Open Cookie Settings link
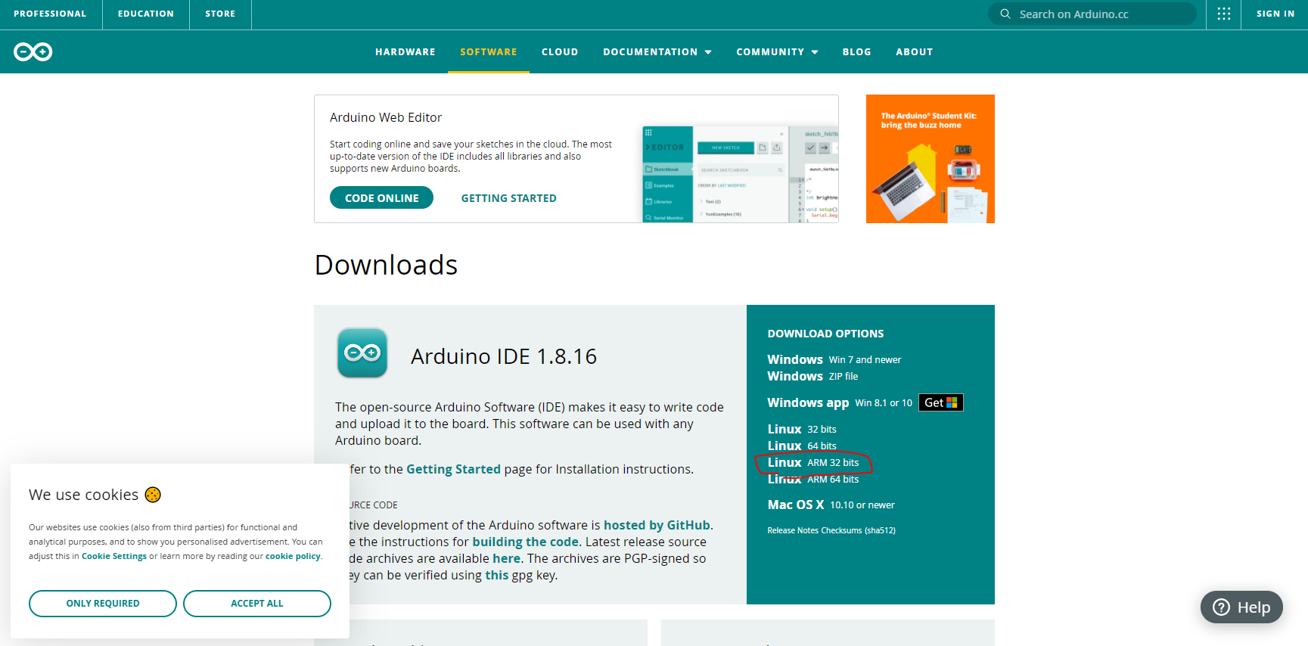Viewport: 1308px width, 646px height. 114,556
